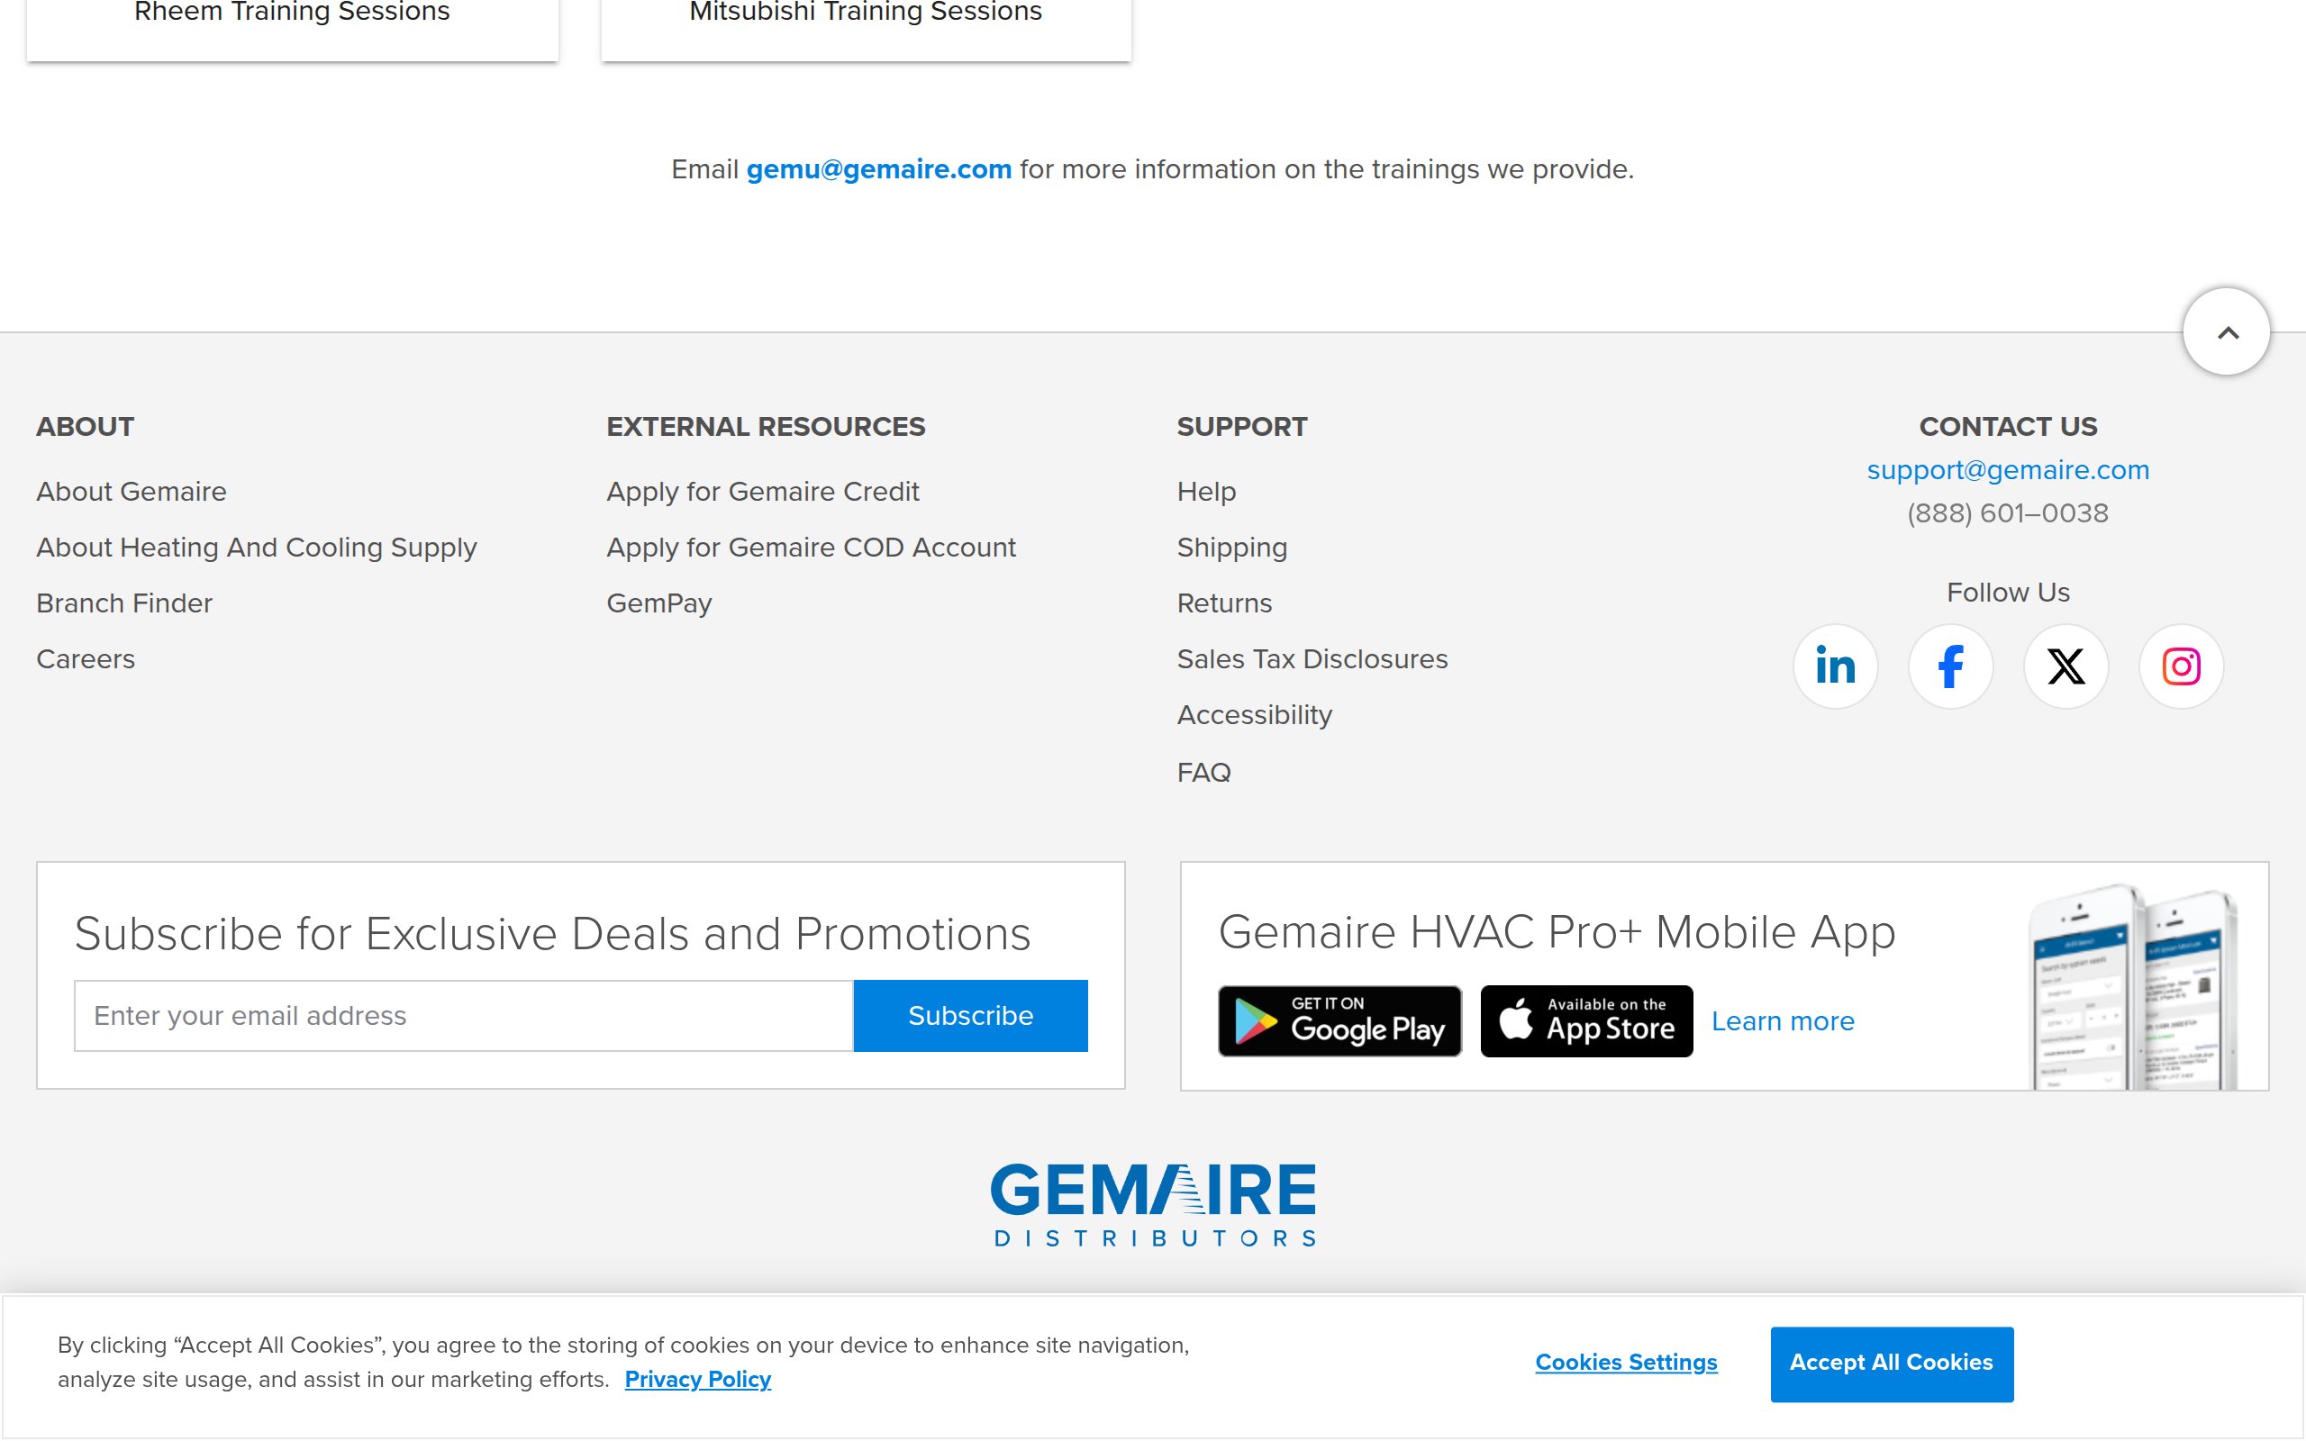
Task: Visit the Careers page
Action: pyautogui.click(x=86, y=659)
